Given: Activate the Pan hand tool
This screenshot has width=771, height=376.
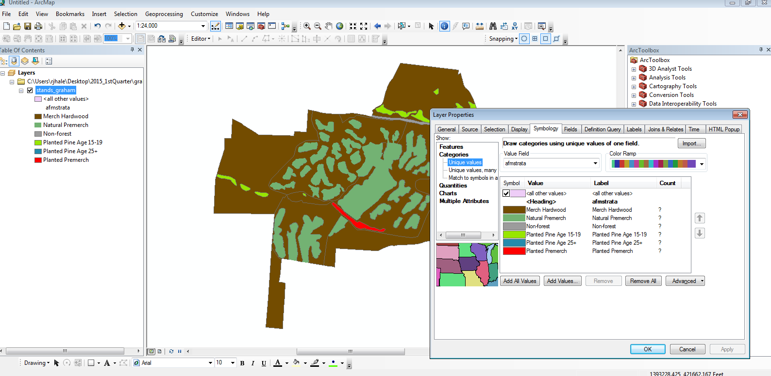Looking at the screenshot, I should click(x=329, y=26).
